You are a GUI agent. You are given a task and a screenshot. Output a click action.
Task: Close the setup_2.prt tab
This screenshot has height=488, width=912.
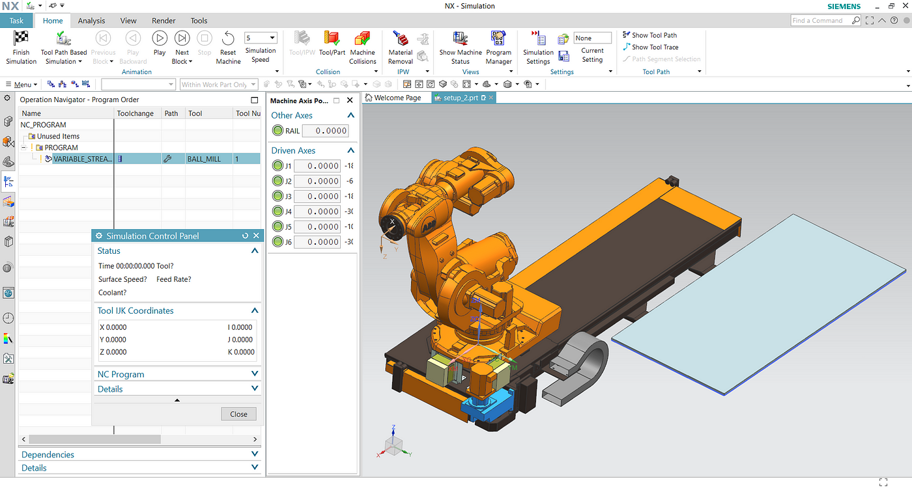click(x=491, y=98)
